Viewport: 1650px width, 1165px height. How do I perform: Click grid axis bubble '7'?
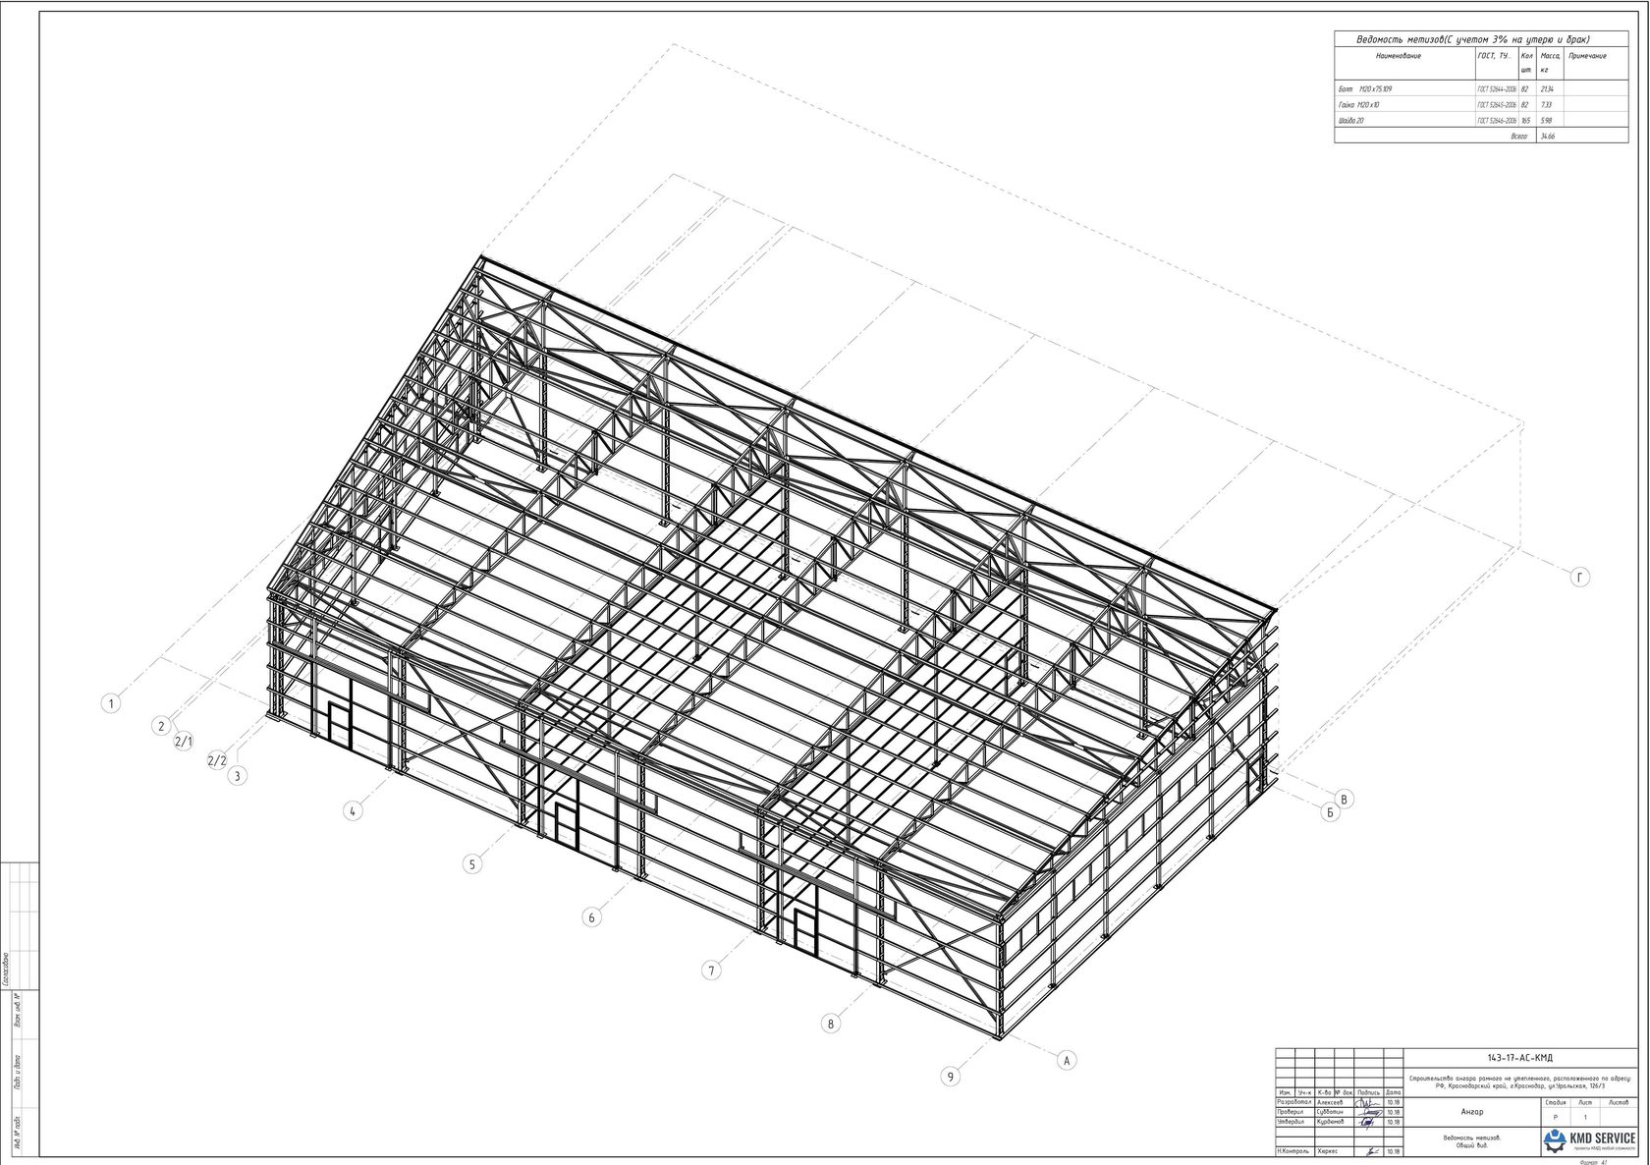point(711,971)
